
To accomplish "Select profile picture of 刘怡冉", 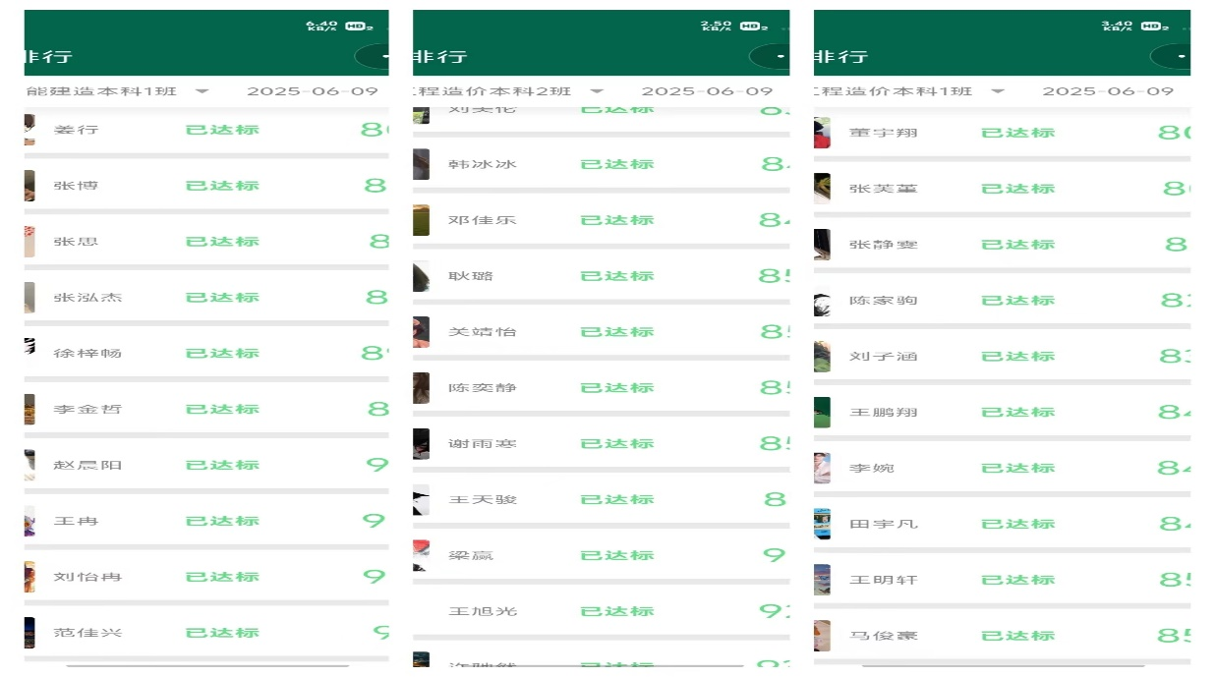I will [29, 578].
